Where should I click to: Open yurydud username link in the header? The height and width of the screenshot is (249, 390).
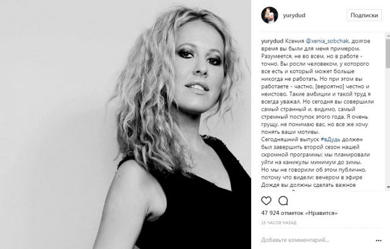[294, 15]
